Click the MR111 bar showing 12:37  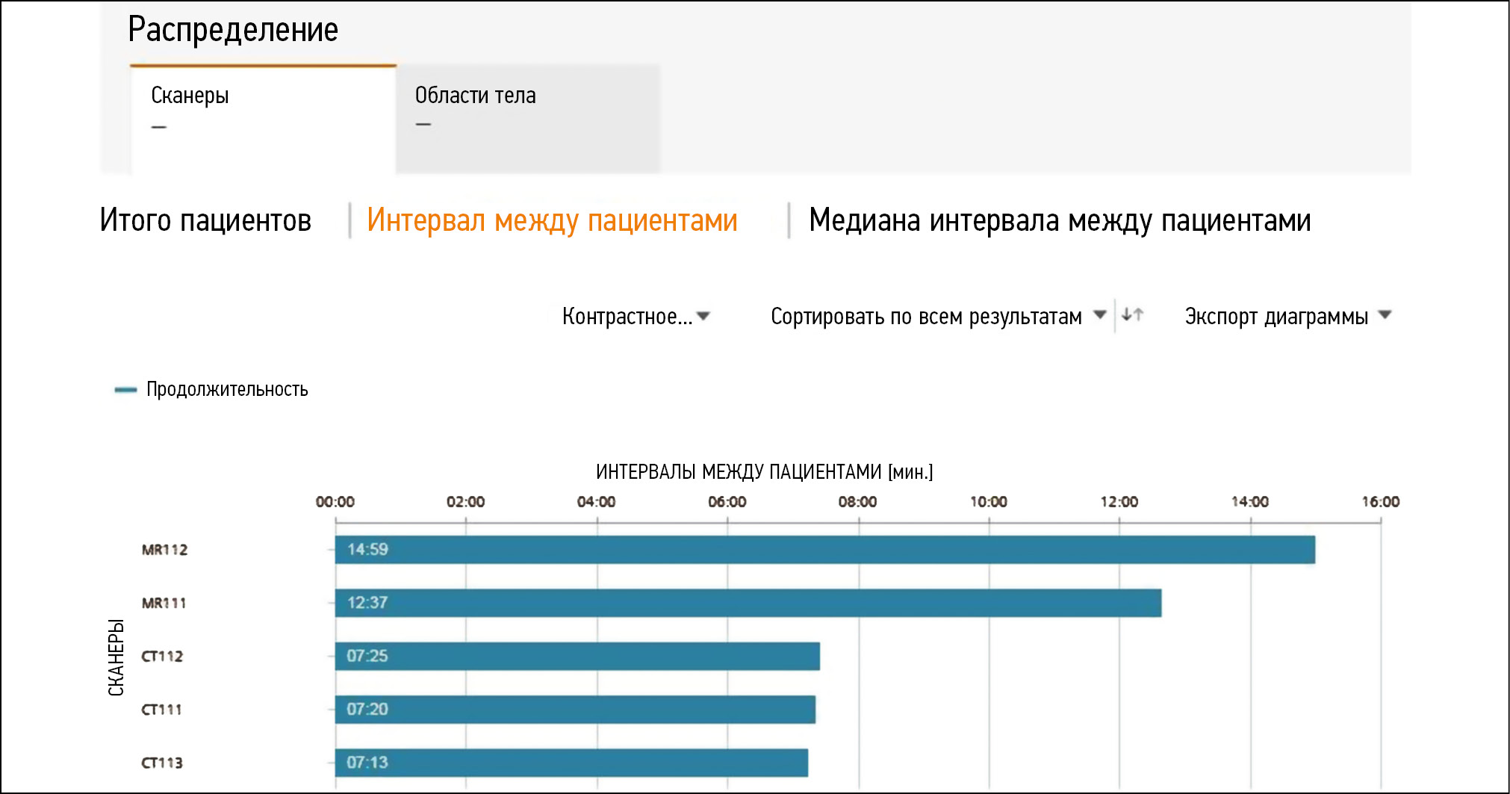pos(748,603)
